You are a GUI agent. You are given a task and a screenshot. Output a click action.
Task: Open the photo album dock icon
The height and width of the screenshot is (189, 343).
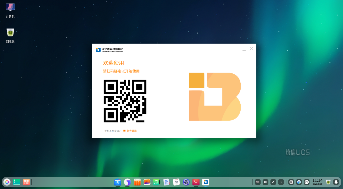pyautogui.click(x=147, y=182)
